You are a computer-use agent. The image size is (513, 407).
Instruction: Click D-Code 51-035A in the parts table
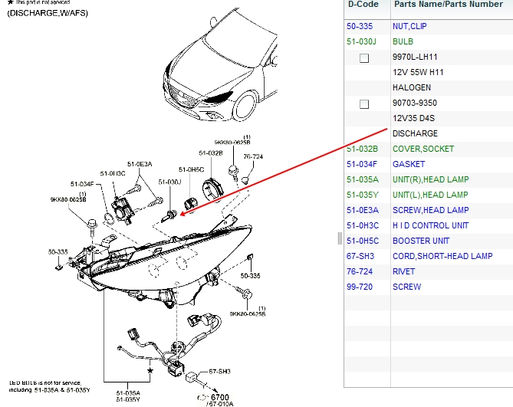coord(362,179)
